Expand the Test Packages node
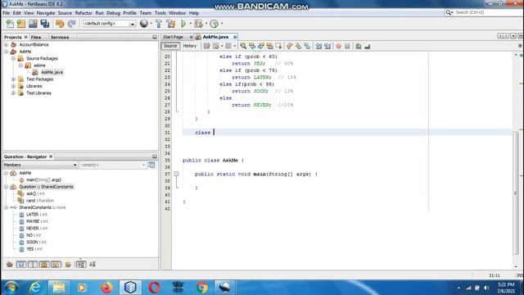Screen dimensions: 524x295 point(13,79)
